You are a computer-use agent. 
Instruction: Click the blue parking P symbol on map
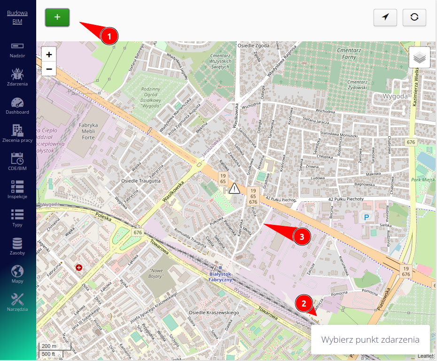tap(366, 217)
